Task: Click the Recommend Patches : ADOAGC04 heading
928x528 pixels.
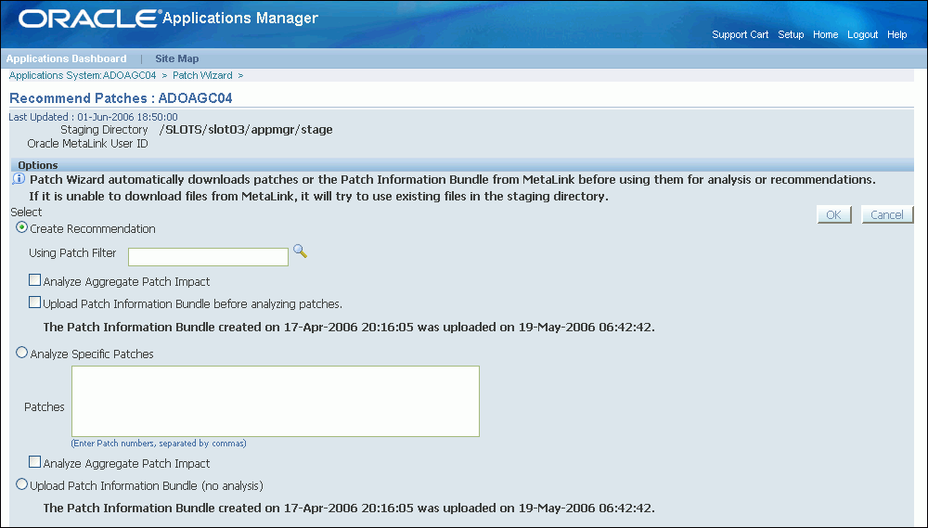Action: click(121, 98)
